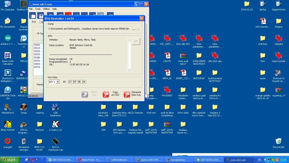The height and width of the screenshot is (163, 289).
Task: Click the EN language indicator in tray
Action: [259, 160]
